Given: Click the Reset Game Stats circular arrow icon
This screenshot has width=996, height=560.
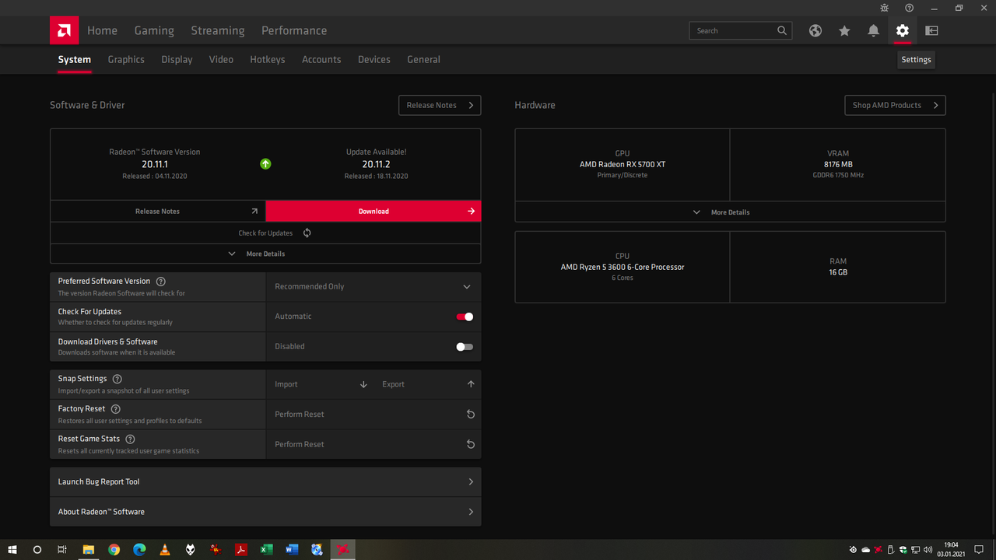Looking at the screenshot, I should point(470,444).
